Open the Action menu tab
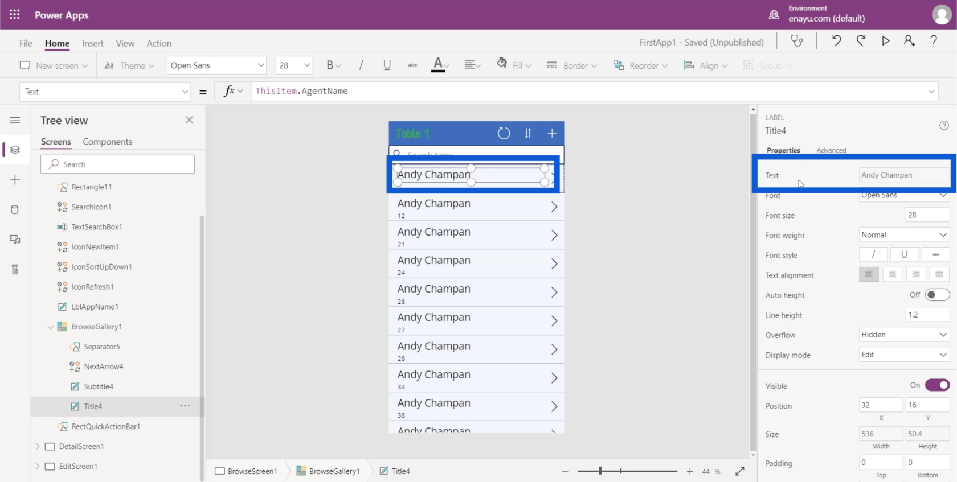Image resolution: width=957 pixels, height=482 pixels. (x=159, y=43)
